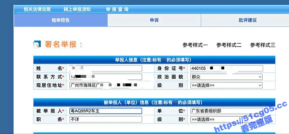Image resolution: width=289 pixels, height=134 pixels.
Task: Focus the 身份证号 input field
Action: pyautogui.click(x=227, y=68)
